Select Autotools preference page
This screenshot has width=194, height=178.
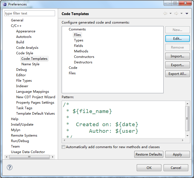pos(24,37)
